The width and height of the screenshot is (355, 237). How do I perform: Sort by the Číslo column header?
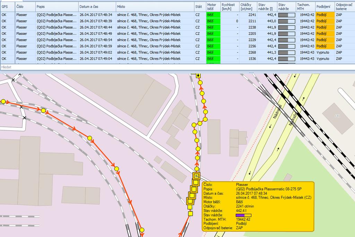point(25,7)
